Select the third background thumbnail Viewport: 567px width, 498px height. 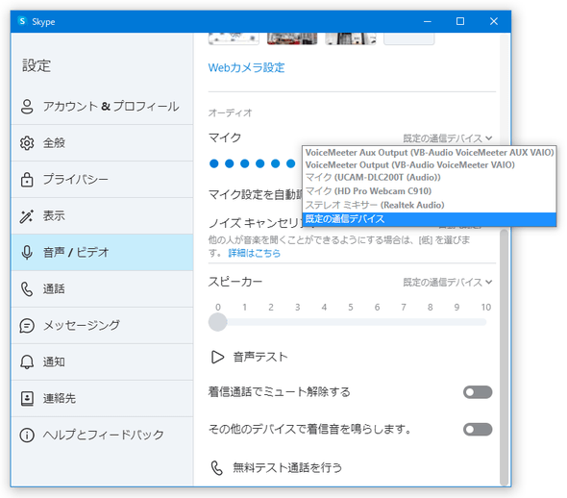coord(351,38)
